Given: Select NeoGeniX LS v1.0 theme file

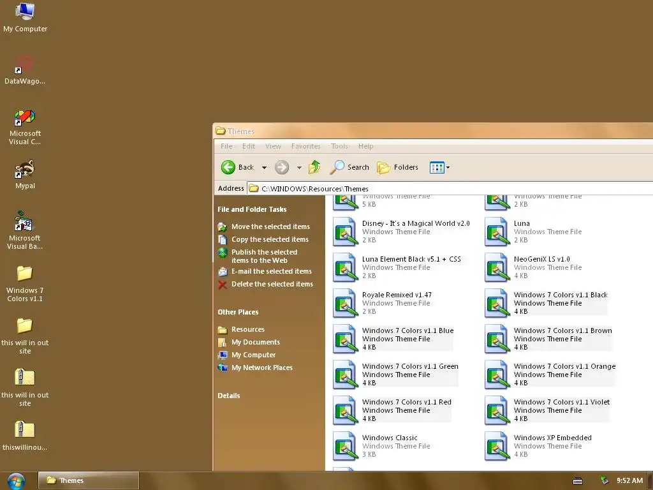Looking at the screenshot, I should point(534,267).
